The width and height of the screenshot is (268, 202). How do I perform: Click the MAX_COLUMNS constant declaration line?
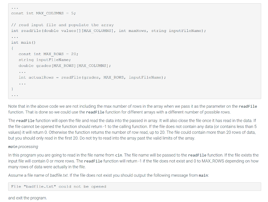(x=44, y=13)
